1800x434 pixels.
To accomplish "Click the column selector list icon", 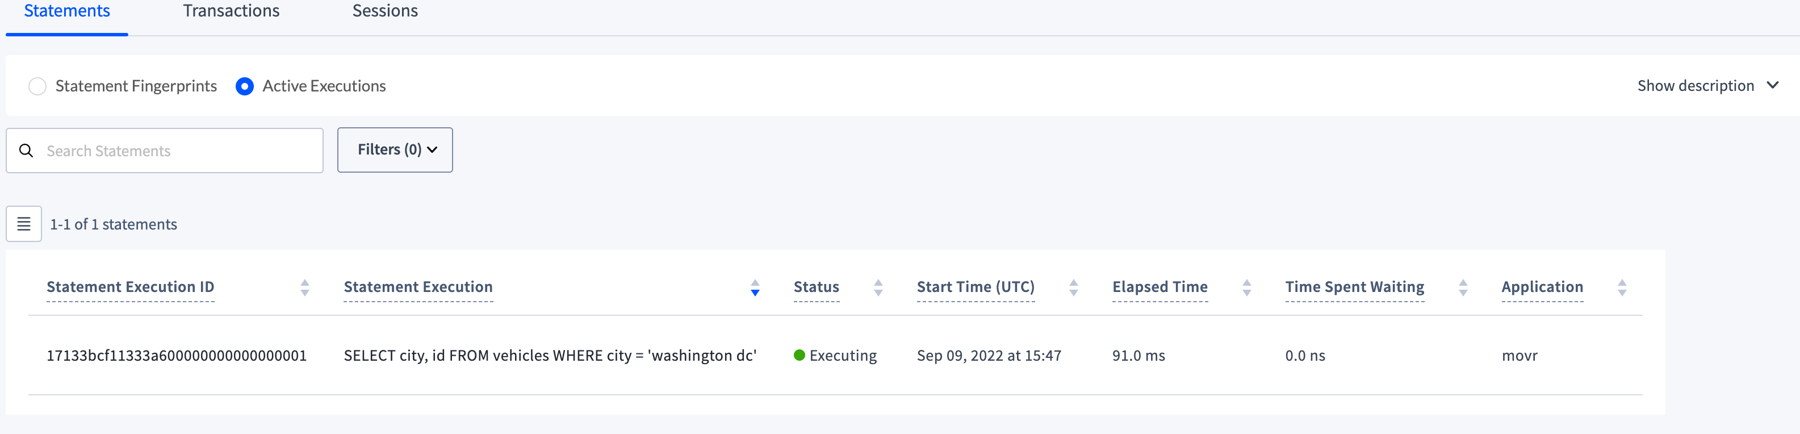I will (24, 224).
